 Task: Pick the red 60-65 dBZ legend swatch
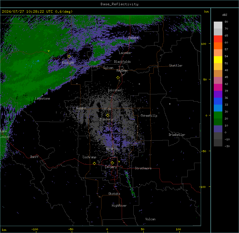(x=218, y=39)
